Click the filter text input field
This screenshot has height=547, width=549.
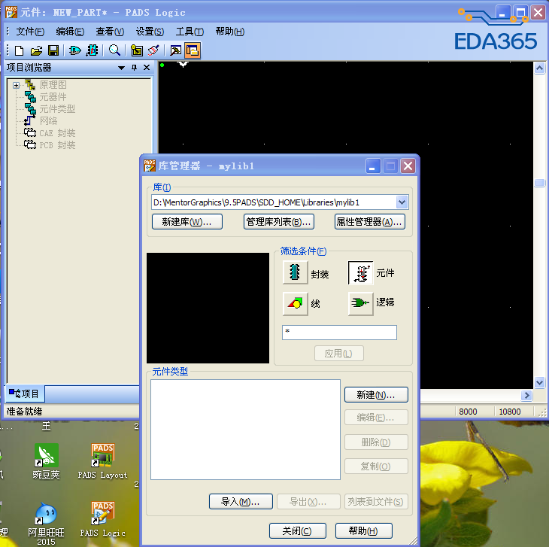tap(339, 333)
